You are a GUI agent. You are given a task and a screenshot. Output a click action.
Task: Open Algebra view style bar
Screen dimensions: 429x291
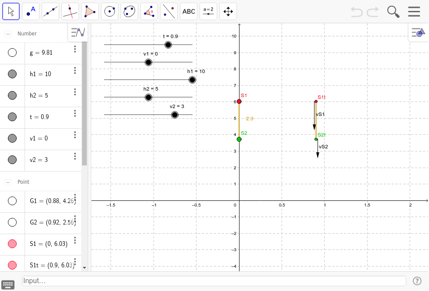click(78, 32)
